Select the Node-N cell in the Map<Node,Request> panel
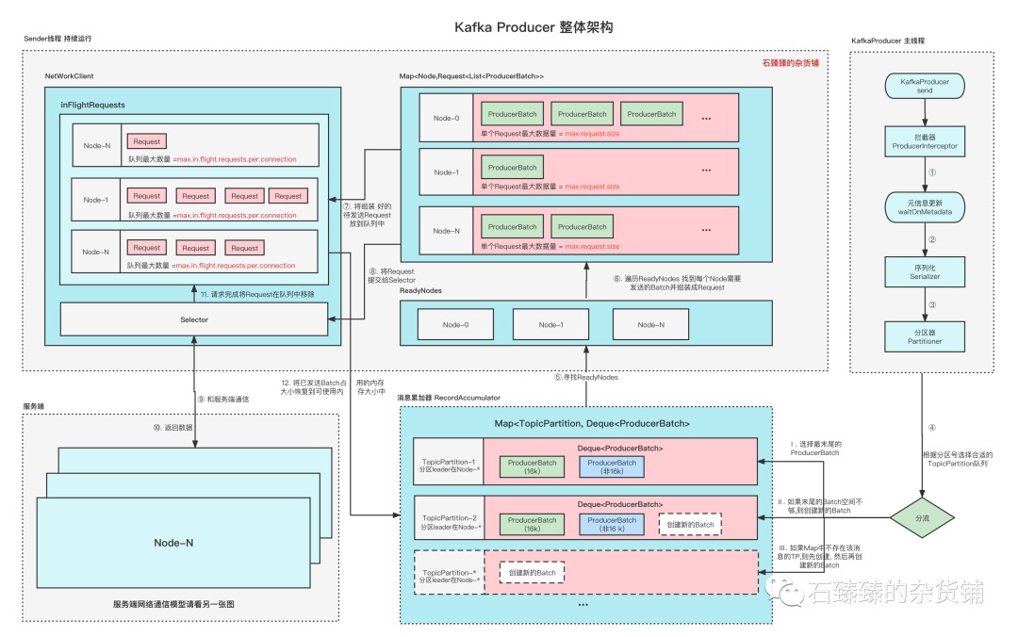Image resolution: width=1018 pixels, height=637 pixels. coord(446,231)
